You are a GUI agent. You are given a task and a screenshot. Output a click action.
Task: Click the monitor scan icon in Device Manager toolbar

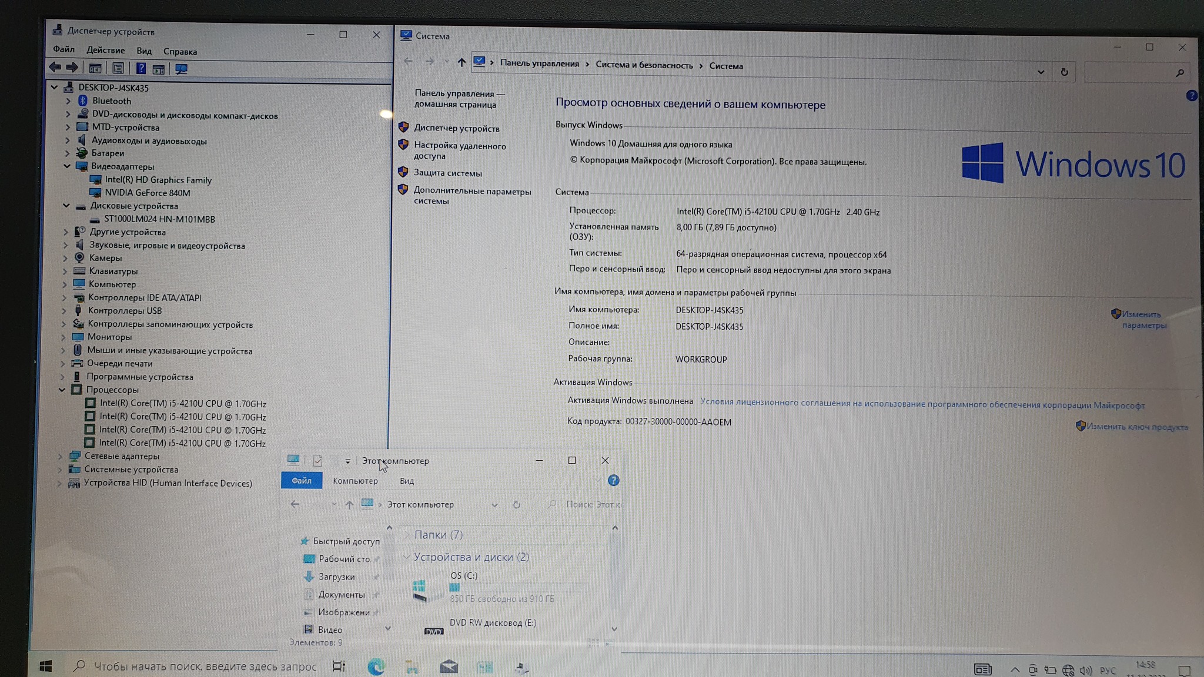click(181, 69)
